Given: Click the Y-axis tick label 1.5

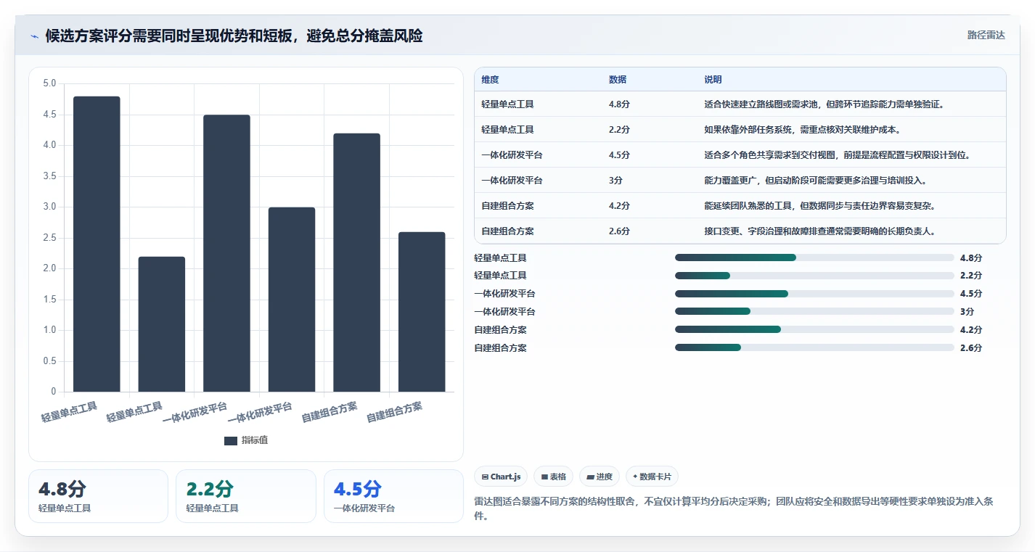Looking at the screenshot, I should tap(49, 300).
